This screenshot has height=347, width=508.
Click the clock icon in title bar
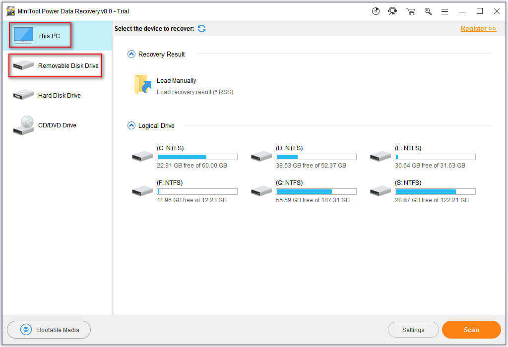click(376, 11)
